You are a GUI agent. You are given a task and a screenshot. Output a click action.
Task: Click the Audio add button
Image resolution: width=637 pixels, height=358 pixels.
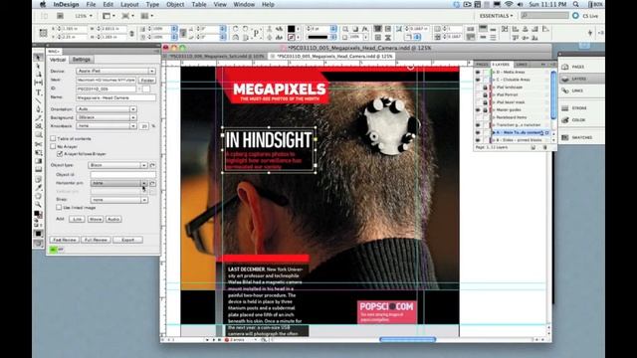pyautogui.click(x=113, y=219)
